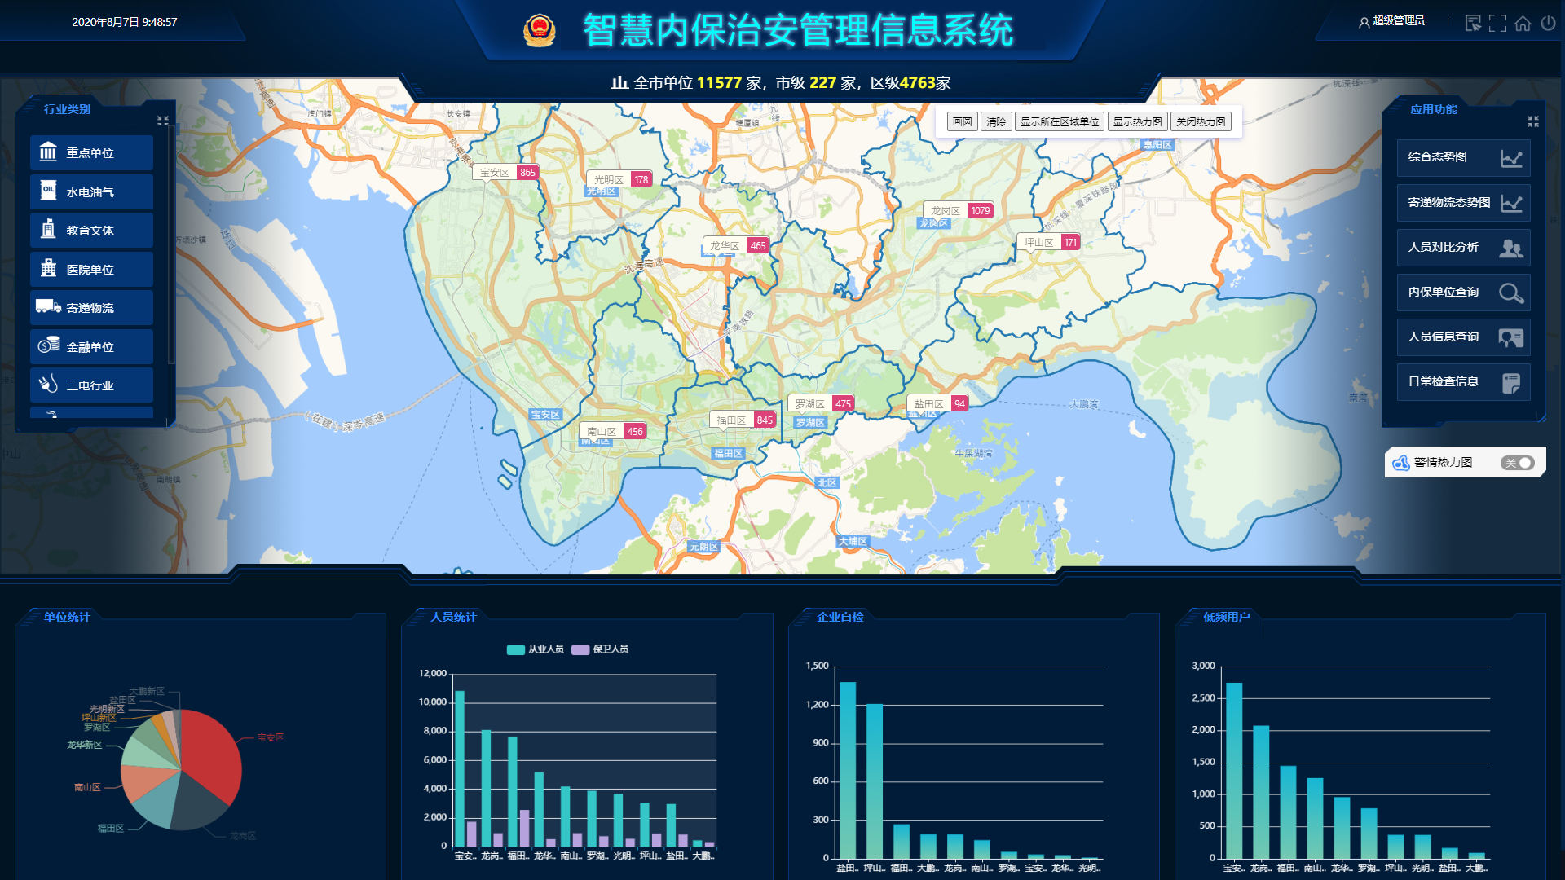Click the 单位统计 panel title
The width and height of the screenshot is (1565, 880).
click(67, 617)
